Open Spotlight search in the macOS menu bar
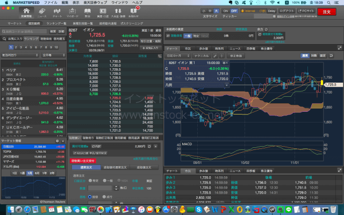Screen dimensions: 344x215 tap(328, 3)
